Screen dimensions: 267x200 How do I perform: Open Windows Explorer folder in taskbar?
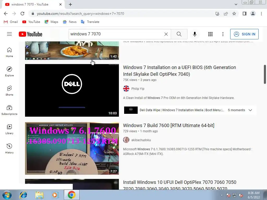coord(39,195)
